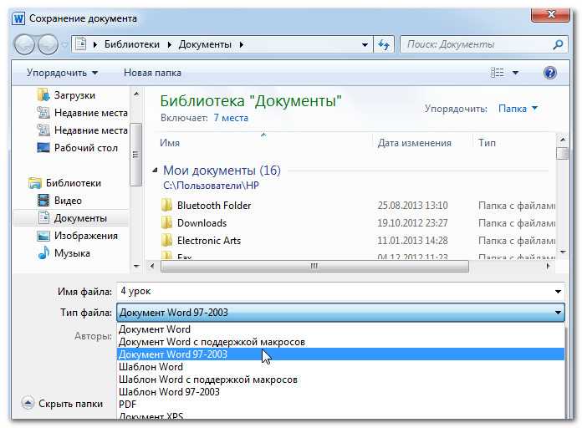582x428 pixels.
Task: Click the refresh icon beside address bar
Action: 384,44
